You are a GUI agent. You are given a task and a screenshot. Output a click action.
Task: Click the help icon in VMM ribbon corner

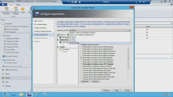click(172, 5)
